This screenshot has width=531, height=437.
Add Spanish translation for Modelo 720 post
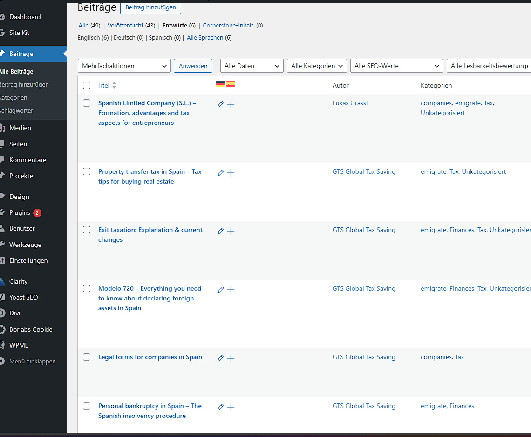tap(231, 290)
